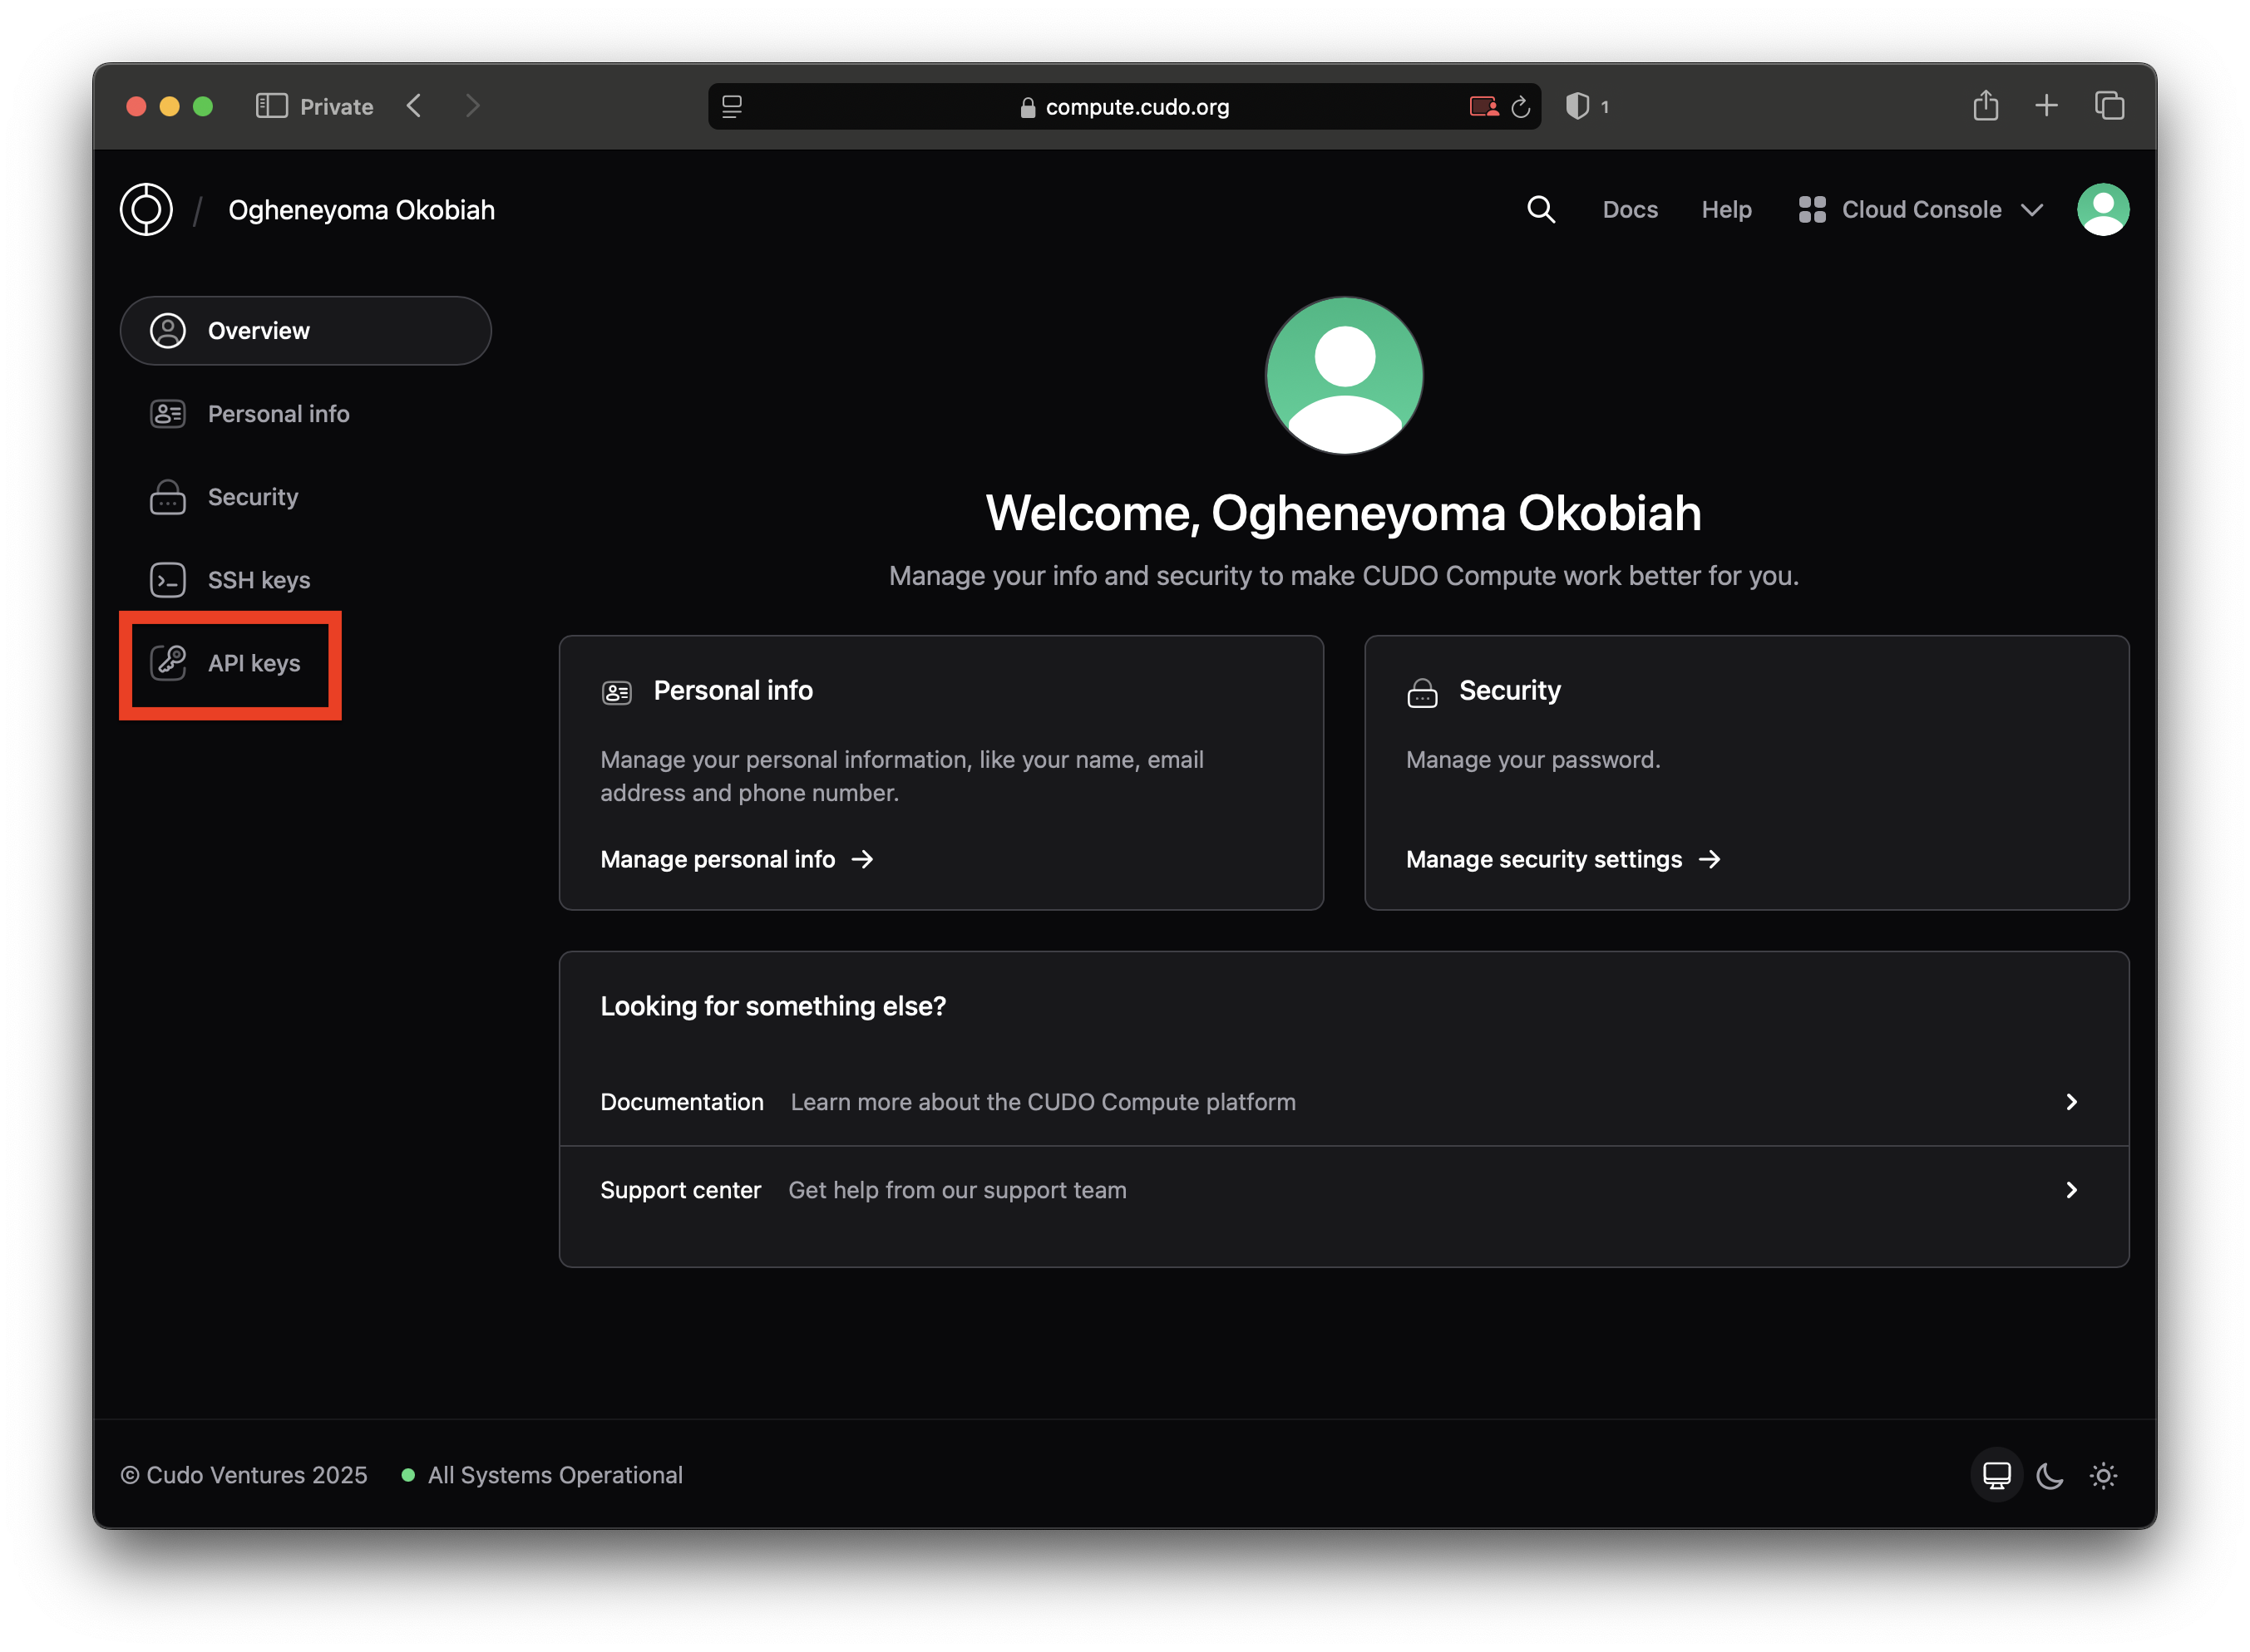Click the Safari forward arrow

coord(472,106)
